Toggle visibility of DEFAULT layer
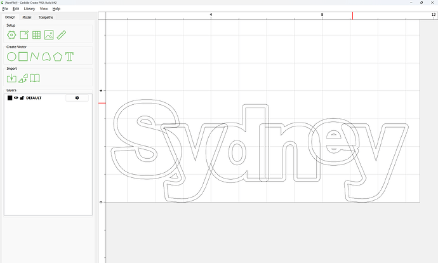Image resolution: width=438 pixels, height=263 pixels. [16, 98]
